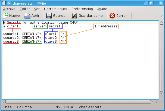Expand the toolbar overflow chevron
Screen dimensions: 165x111
point(162,16)
